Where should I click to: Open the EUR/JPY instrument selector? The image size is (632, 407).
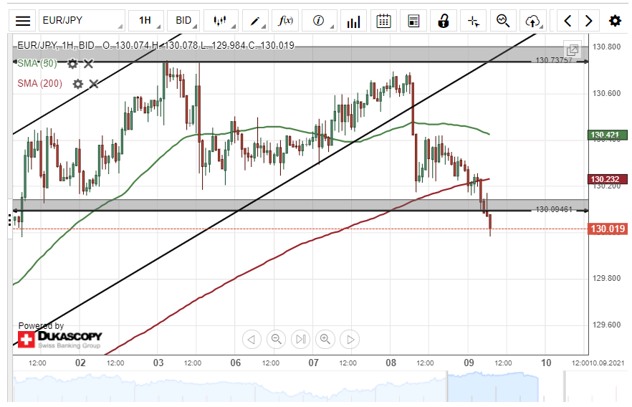click(x=82, y=21)
